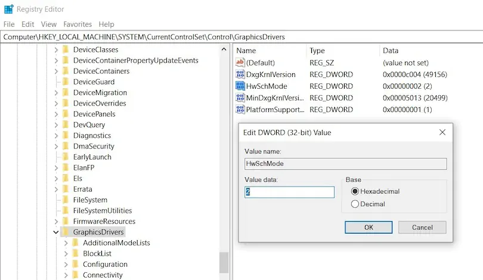The image size is (483, 280).
Task: Click the EarlyLaunch folder icon
Action: tap(66, 157)
